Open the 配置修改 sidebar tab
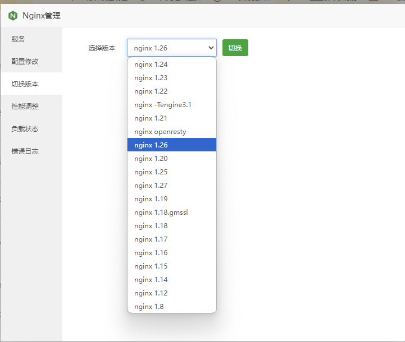The image size is (405, 342). pos(31,61)
